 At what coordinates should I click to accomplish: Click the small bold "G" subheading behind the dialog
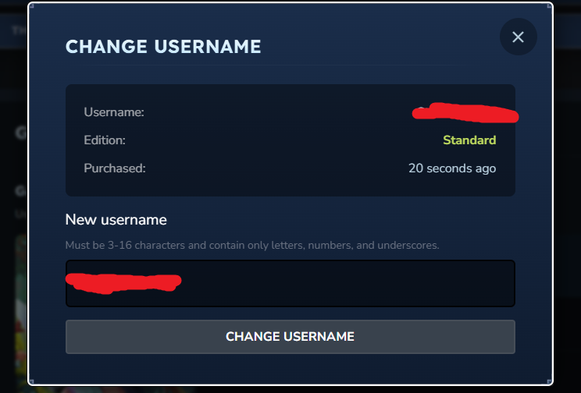click(20, 190)
